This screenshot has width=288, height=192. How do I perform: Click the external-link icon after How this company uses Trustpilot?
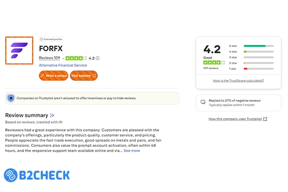pyautogui.click(x=265, y=119)
